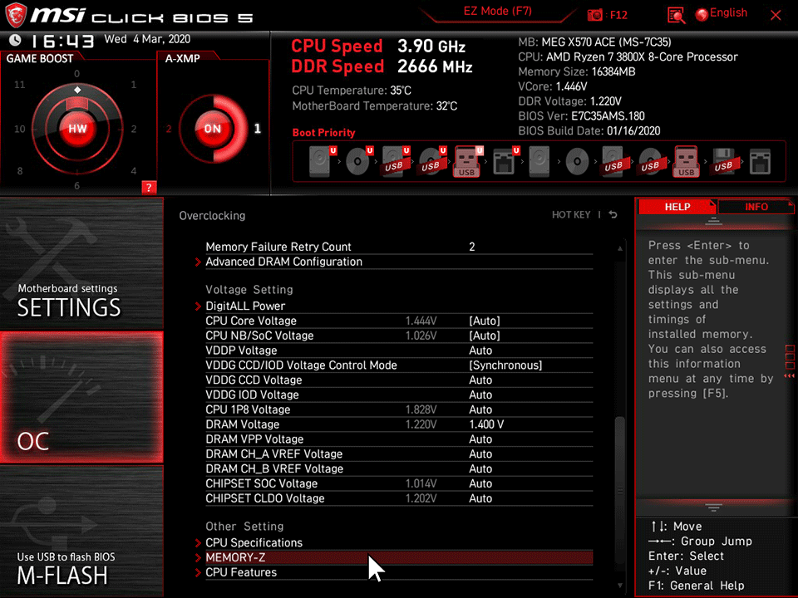The width and height of the screenshot is (798, 598).
Task: Click the HOT KEY label
Action: pyautogui.click(x=571, y=214)
